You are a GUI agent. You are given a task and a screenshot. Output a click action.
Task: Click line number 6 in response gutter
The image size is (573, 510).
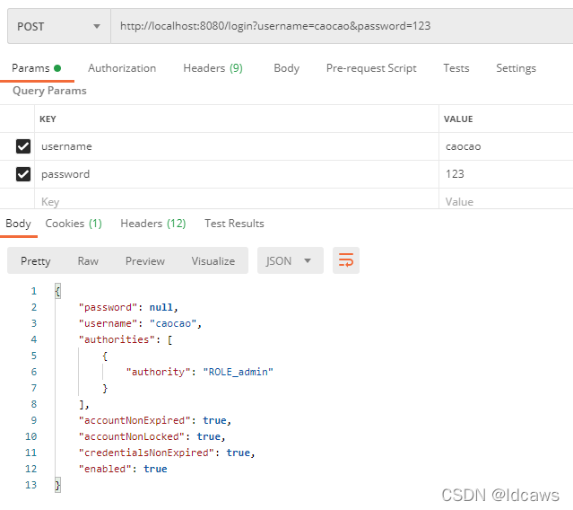(x=34, y=372)
